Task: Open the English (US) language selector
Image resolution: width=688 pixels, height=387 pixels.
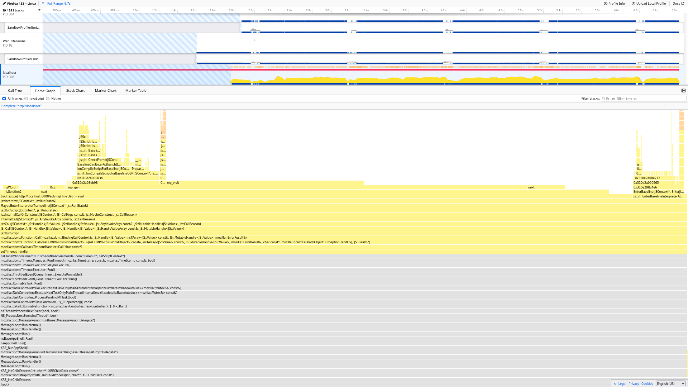Action: [670, 384]
